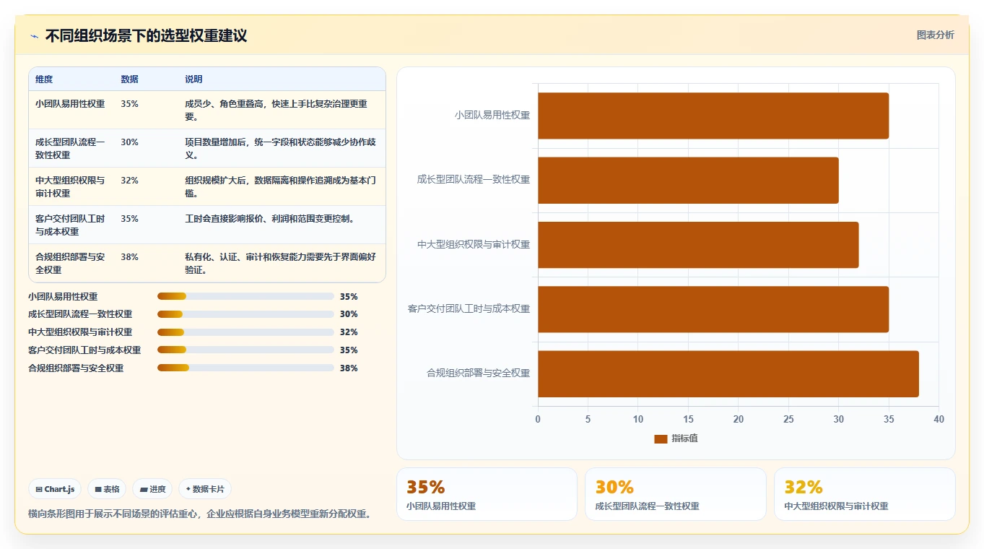Click the 5 tick on chart x-axis

(588, 420)
